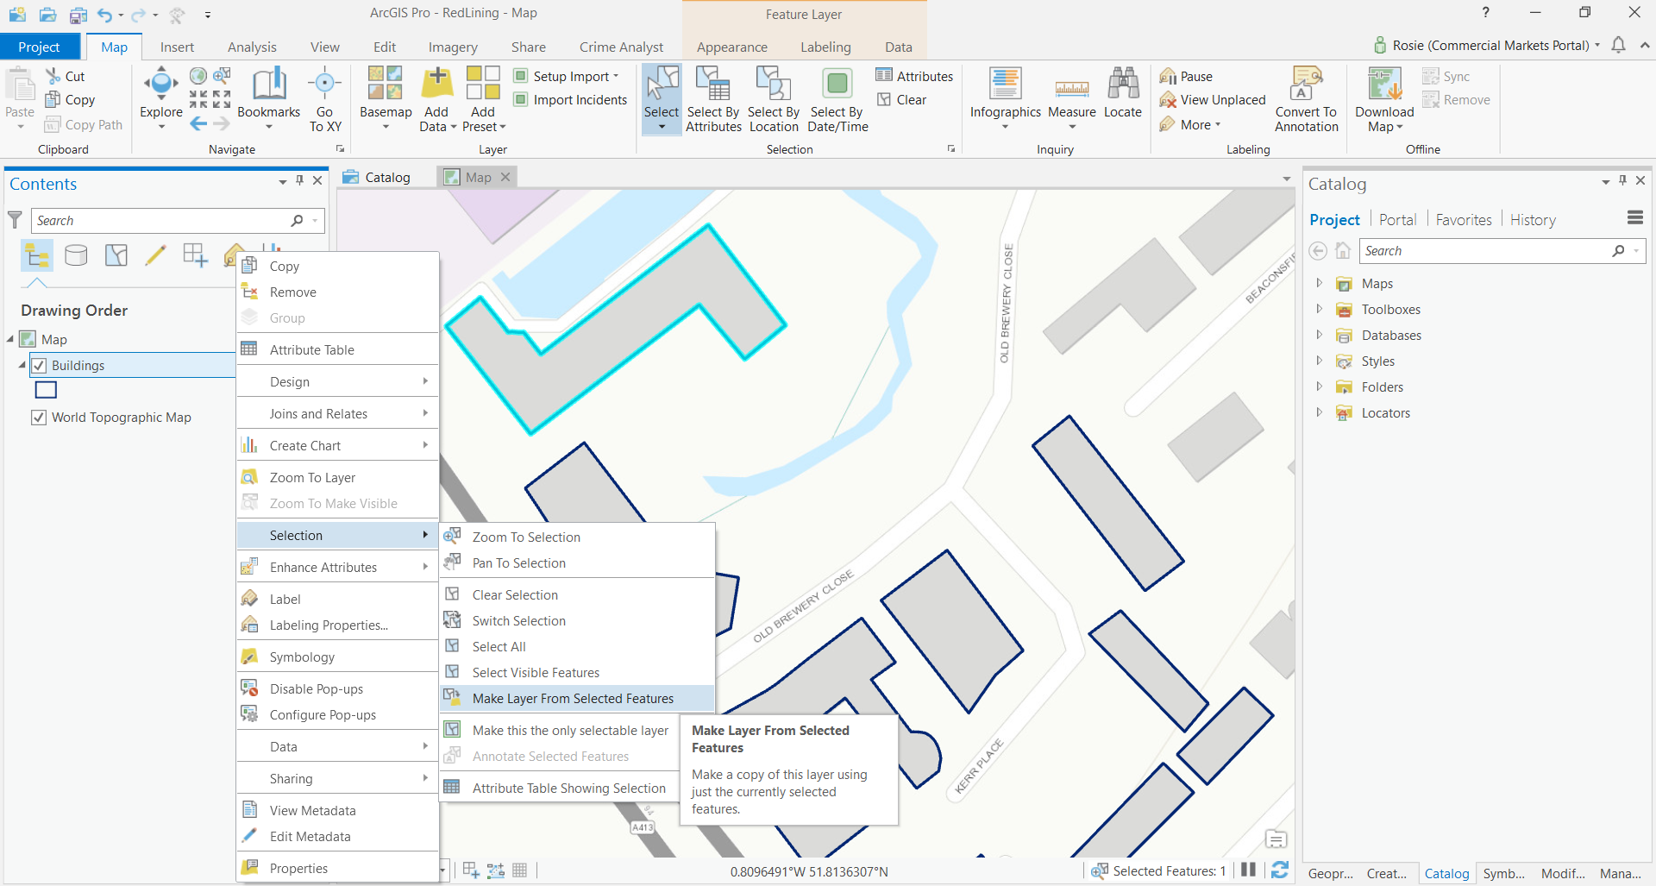Choose Switch Selection in submenu
Viewport: 1656px width, 886px height.
point(577,621)
